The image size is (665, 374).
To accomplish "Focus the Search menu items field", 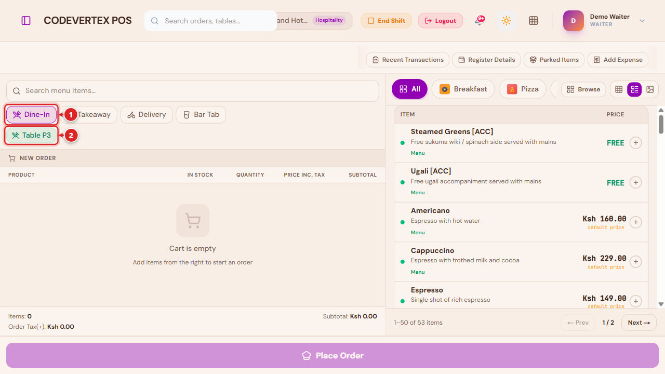I will click(x=193, y=91).
